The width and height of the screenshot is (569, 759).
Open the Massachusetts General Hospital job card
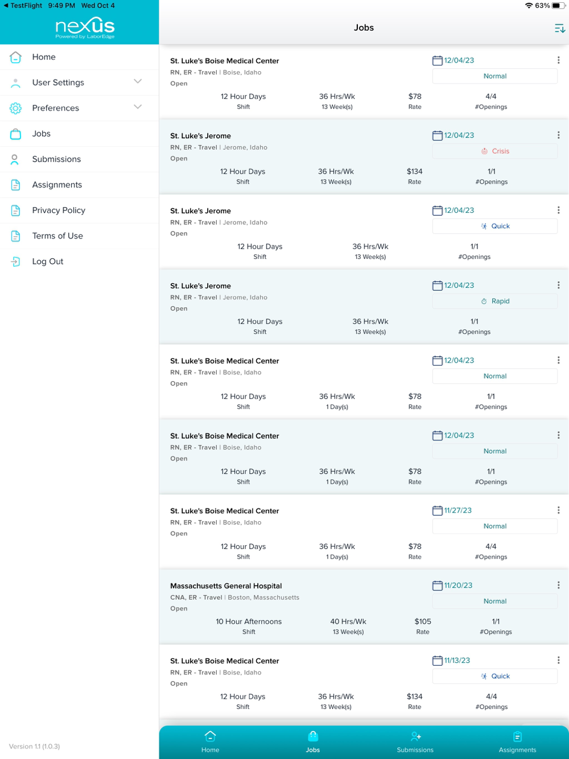pyautogui.click(x=364, y=607)
